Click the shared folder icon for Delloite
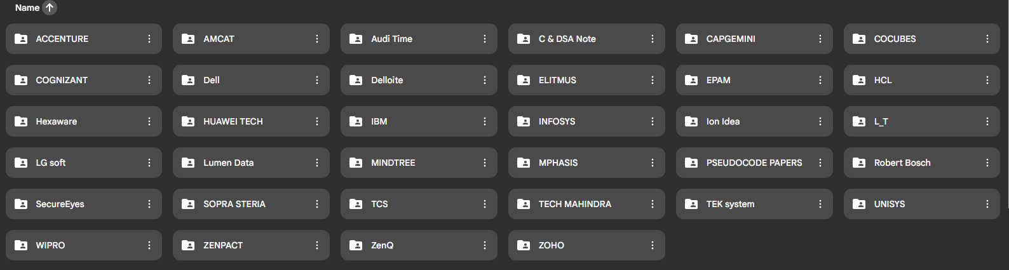Screen dimensions: 1009x270 coord(356,80)
